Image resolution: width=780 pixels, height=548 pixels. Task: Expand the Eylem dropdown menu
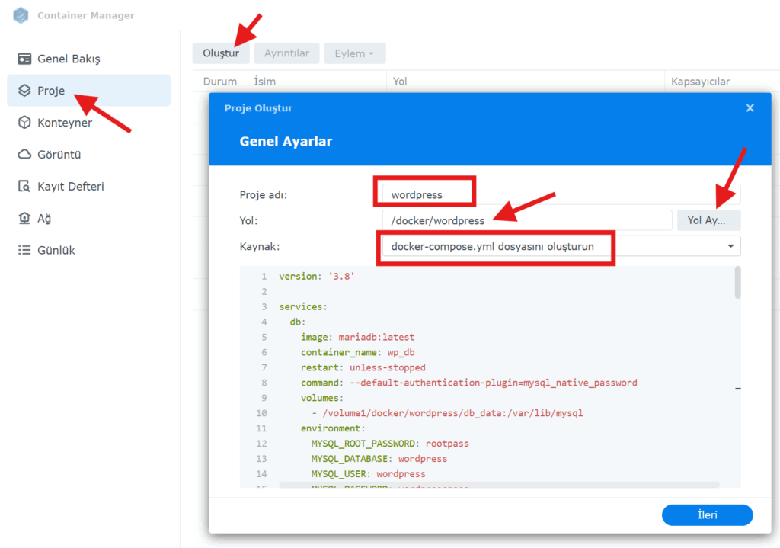click(355, 53)
